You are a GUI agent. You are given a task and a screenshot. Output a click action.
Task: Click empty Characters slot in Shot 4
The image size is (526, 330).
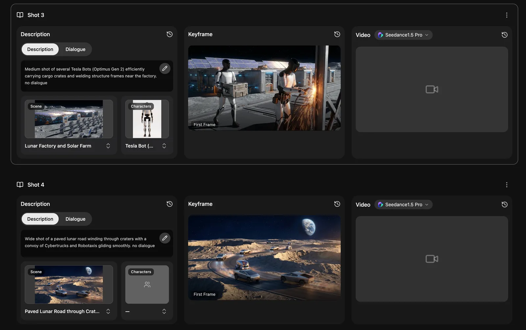point(147,285)
